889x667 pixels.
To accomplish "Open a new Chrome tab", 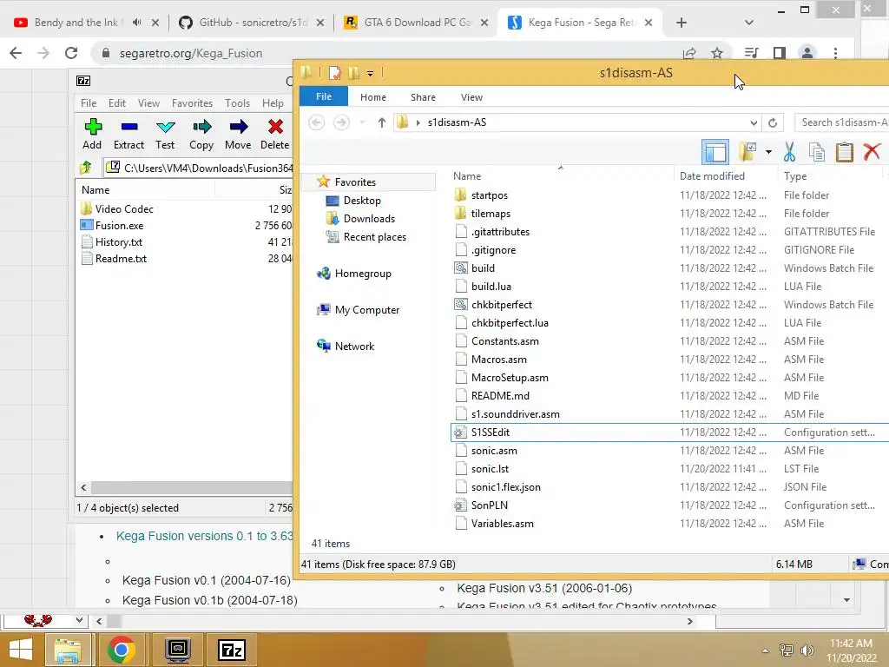I will pyautogui.click(x=682, y=23).
